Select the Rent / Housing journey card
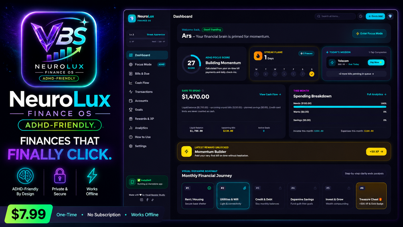403x227 pixels. click(x=198, y=196)
